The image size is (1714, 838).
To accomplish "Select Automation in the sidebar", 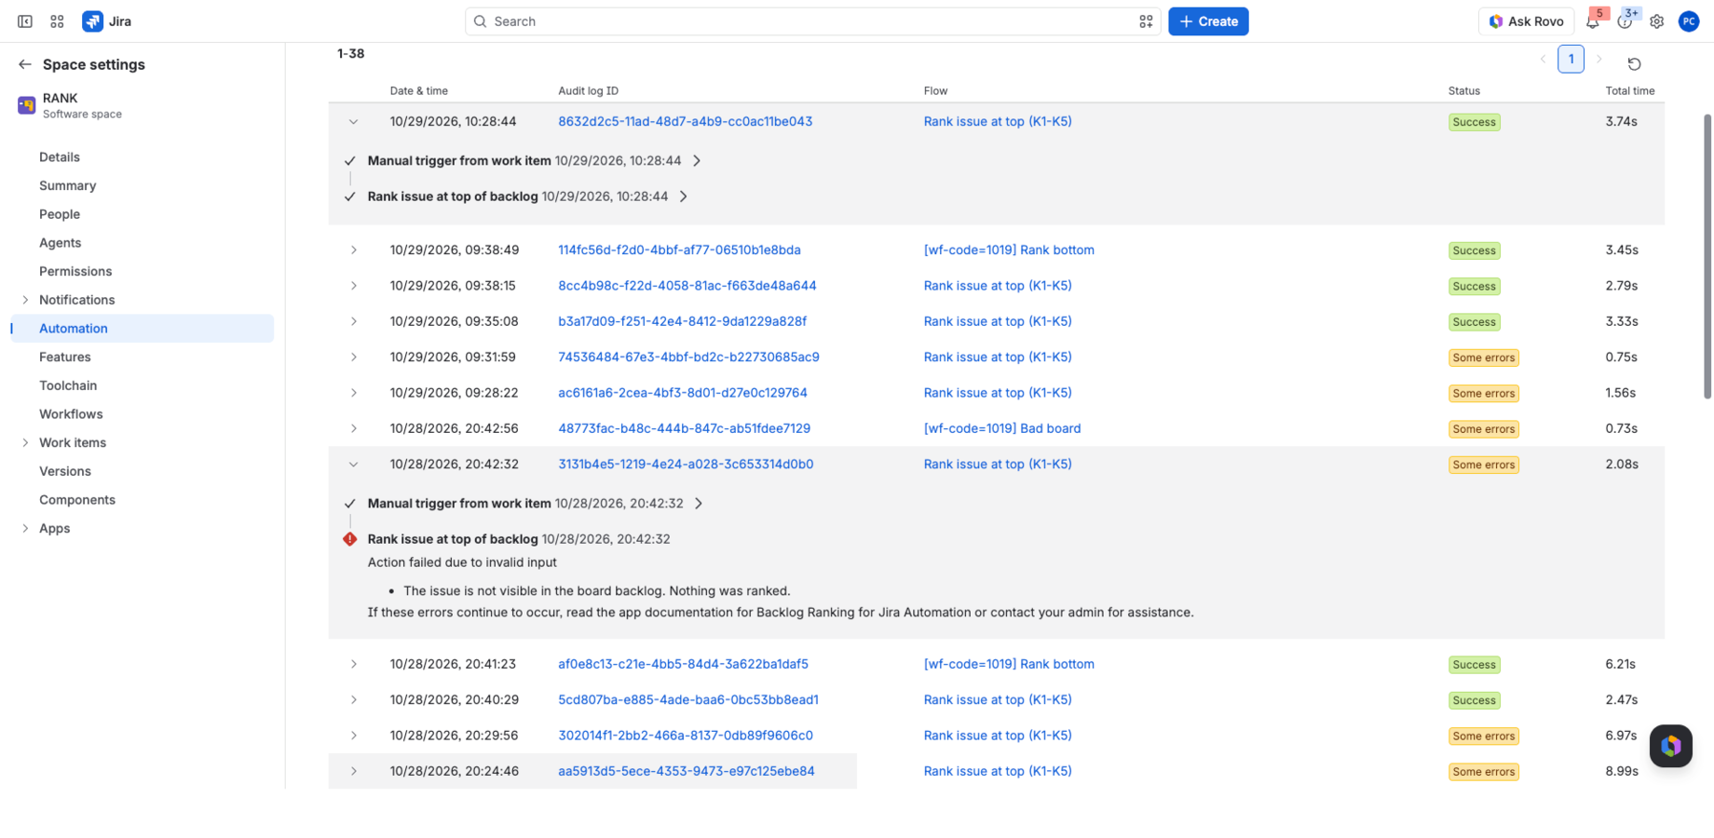I will 142,329.
